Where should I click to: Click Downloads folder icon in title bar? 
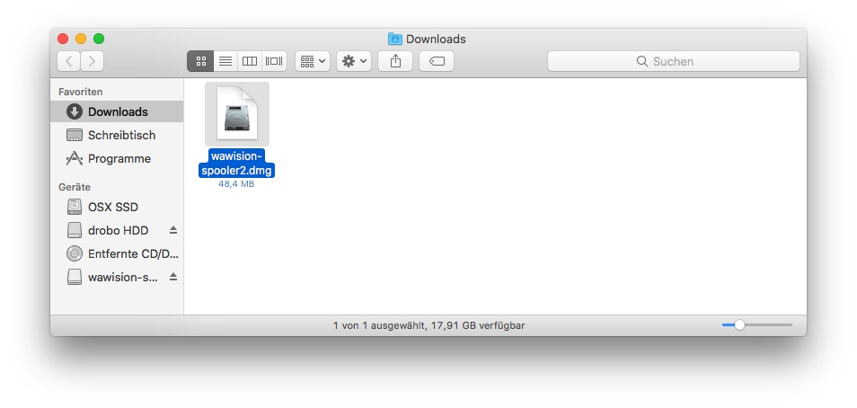(395, 39)
